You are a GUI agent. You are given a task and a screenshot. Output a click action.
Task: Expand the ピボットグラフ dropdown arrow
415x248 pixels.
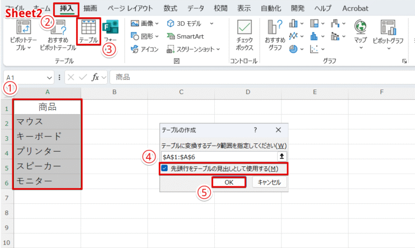(x=389, y=48)
